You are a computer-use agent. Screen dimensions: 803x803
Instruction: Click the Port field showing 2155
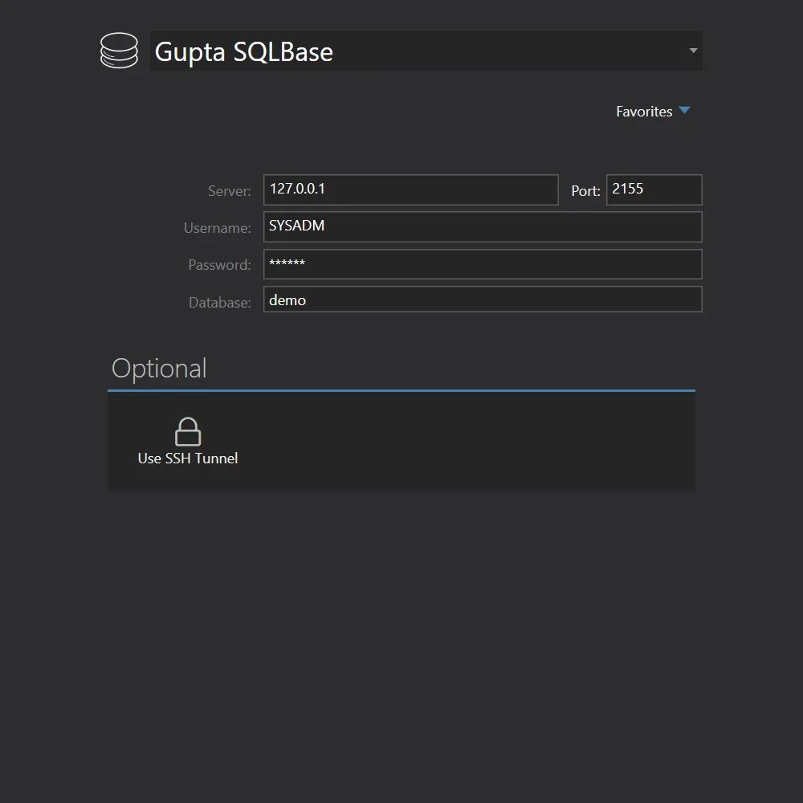[654, 190]
